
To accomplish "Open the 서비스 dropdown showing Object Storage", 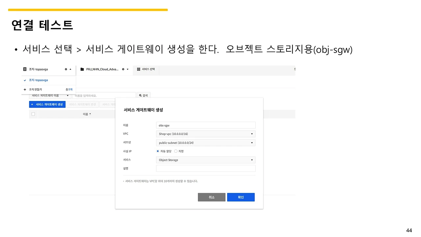I will [x=206, y=160].
